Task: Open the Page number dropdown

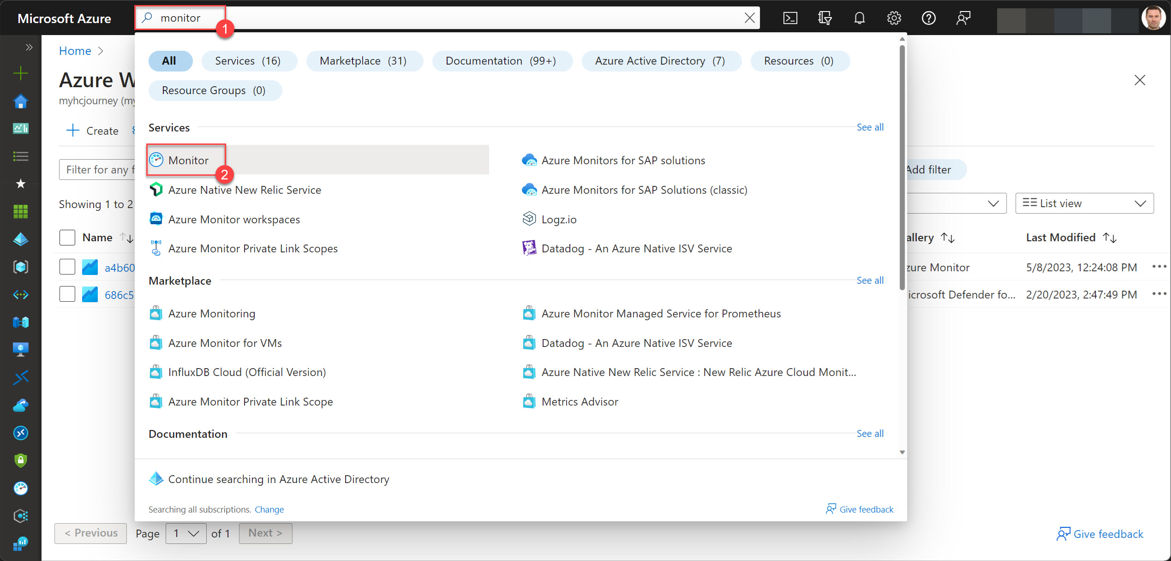Action: point(185,533)
